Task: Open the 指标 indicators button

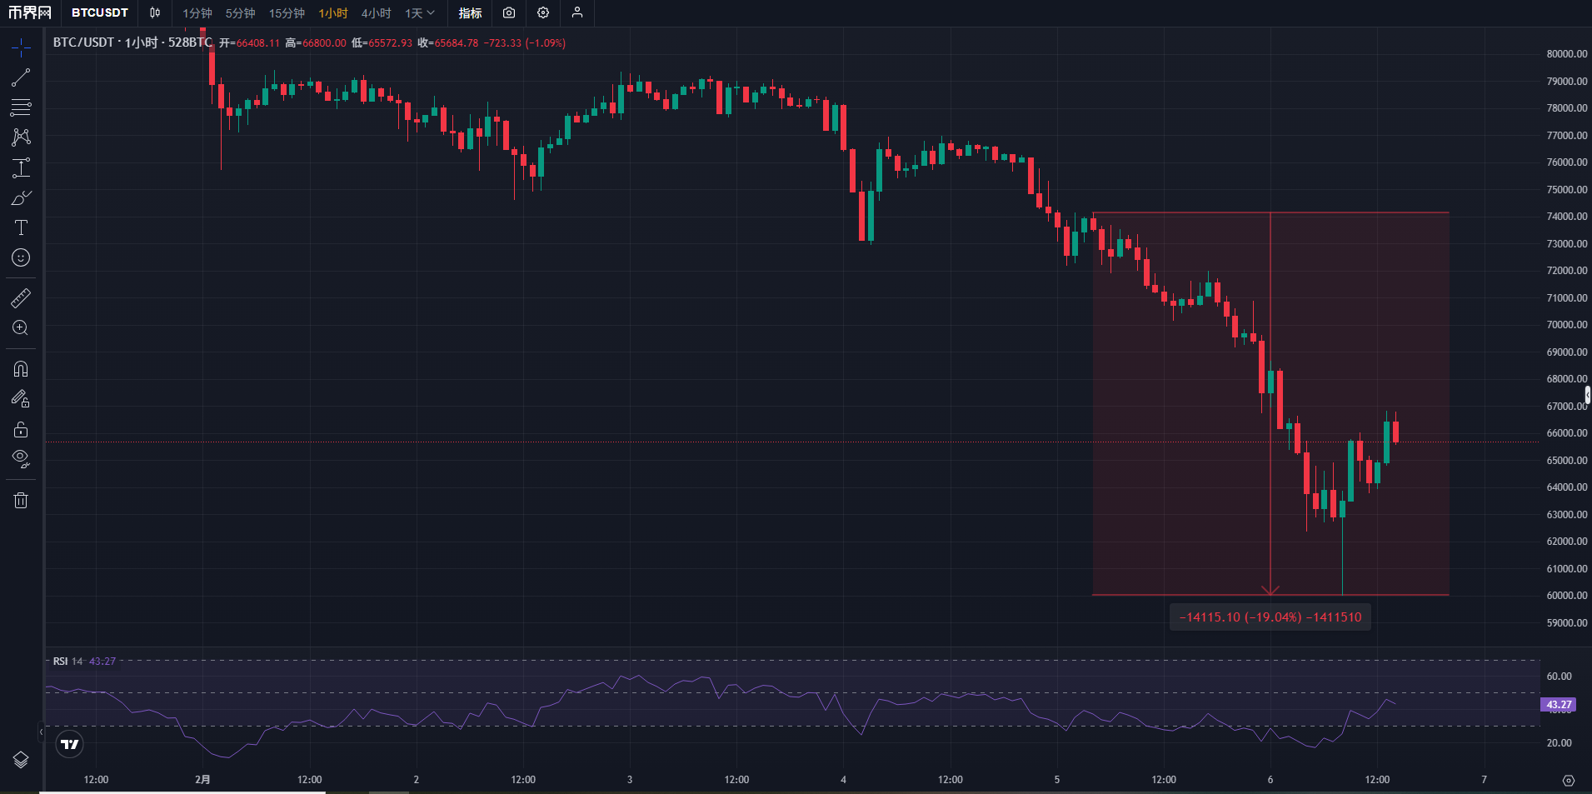Action: [x=470, y=13]
